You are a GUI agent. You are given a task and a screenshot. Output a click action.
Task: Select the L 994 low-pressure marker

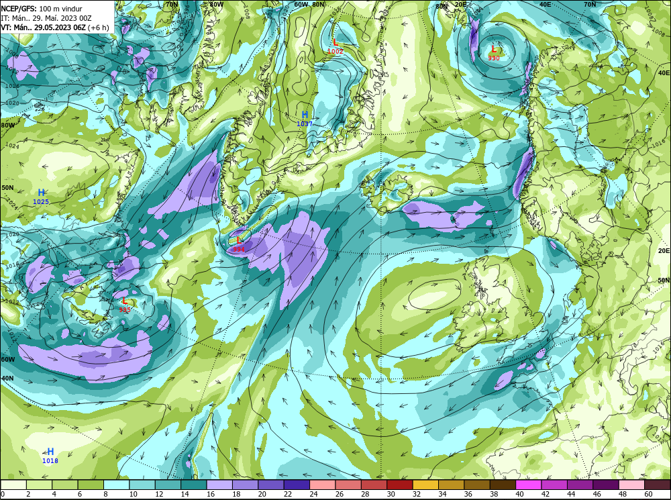[239, 244]
